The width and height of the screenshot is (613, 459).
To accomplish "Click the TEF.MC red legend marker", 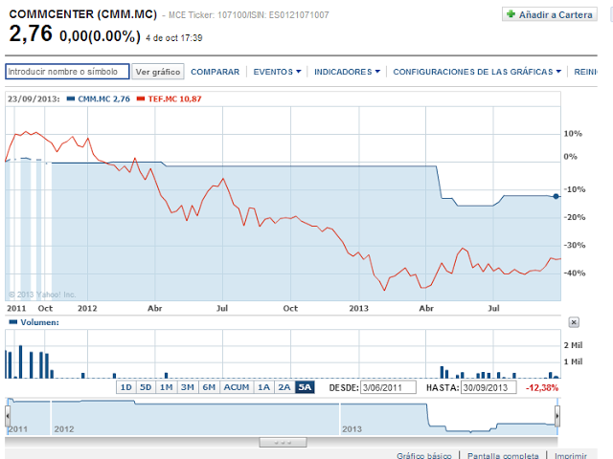I will [x=140, y=98].
